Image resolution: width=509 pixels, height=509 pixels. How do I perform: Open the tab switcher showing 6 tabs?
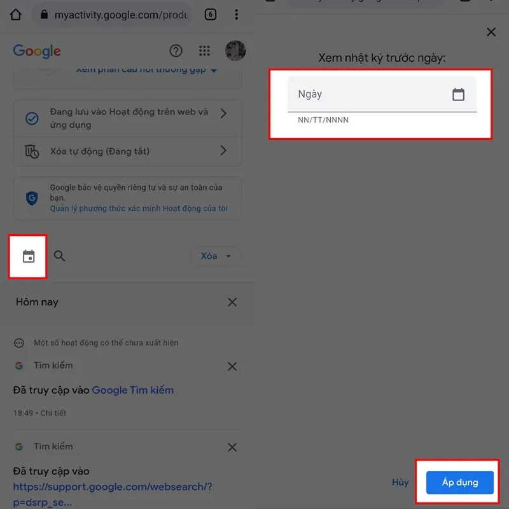tap(211, 15)
